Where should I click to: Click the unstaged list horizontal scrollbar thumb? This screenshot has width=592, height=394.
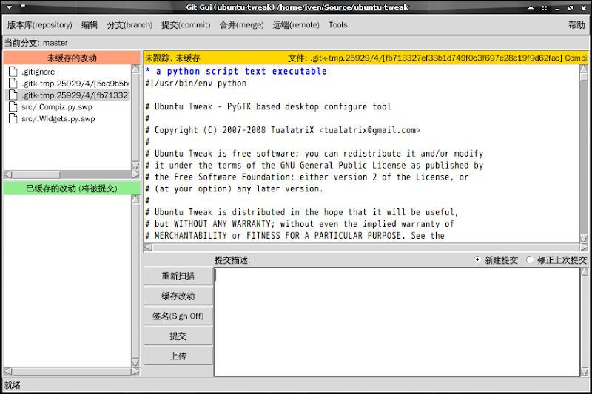[36, 175]
